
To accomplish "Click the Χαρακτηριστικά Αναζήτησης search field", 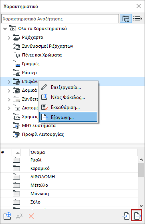I will (x=60, y=18).
